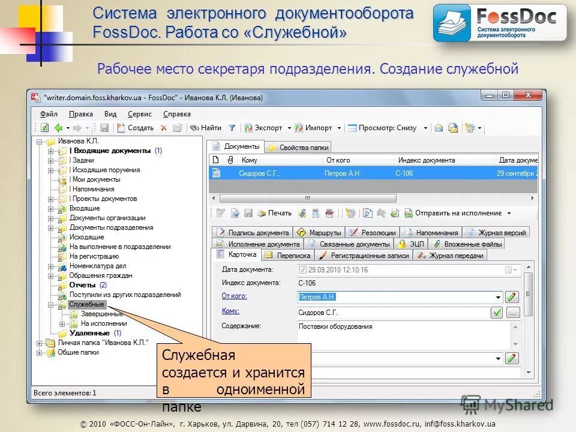Click the ellipsis browse button beside Кому

[513, 313]
